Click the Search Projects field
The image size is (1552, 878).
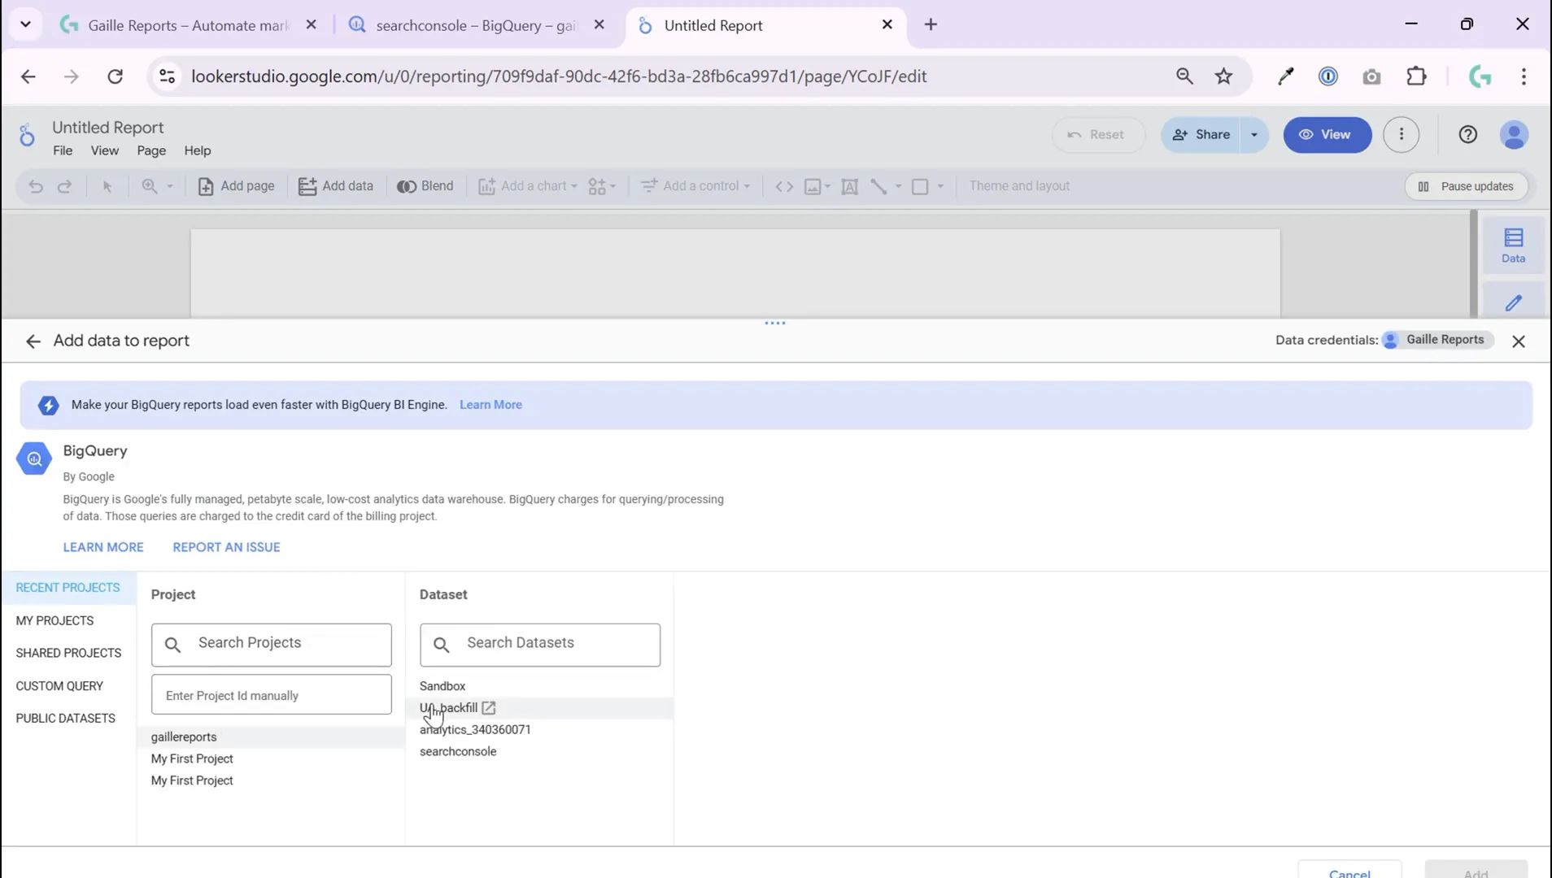tap(271, 645)
